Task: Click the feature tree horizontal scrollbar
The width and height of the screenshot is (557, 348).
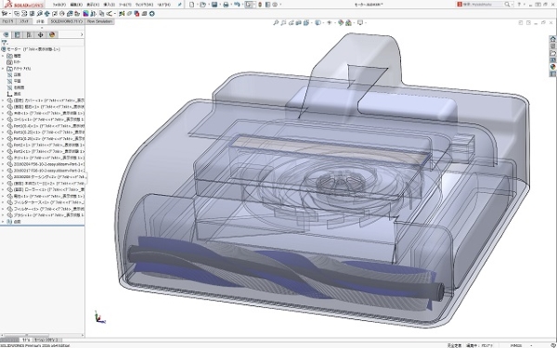Action: click(42, 335)
